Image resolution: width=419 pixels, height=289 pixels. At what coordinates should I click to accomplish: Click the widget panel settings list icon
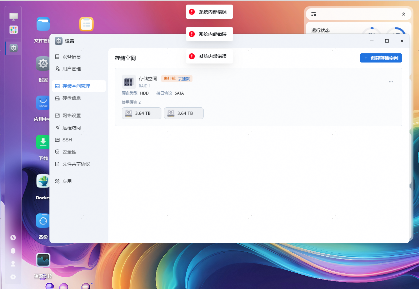(x=314, y=14)
